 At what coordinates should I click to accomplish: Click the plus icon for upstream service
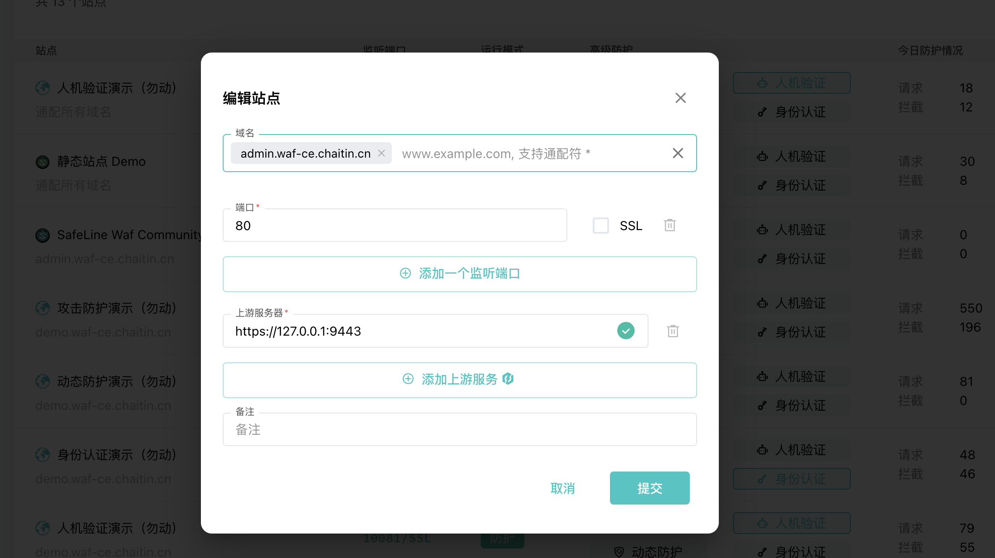[408, 379]
